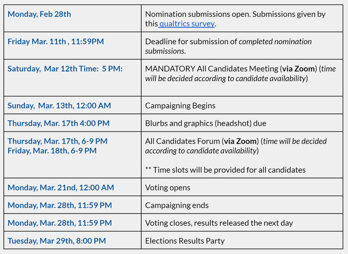
Task: Click "Thursday, Mar. 17th 4:00 PM" date
Action: click(x=59, y=123)
